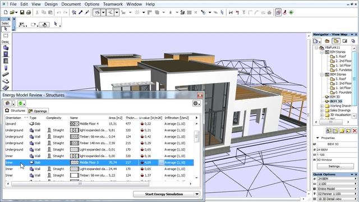Select the Marquee tool in Toolbox
This screenshot has width=359, height=202.
6,35
